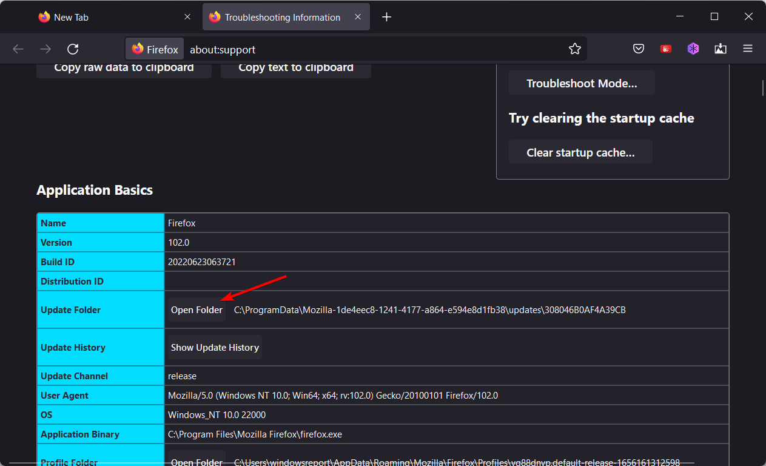Open the Firefox hamburger application menu
This screenshot has height=466, width=766.
coord(748,49)
